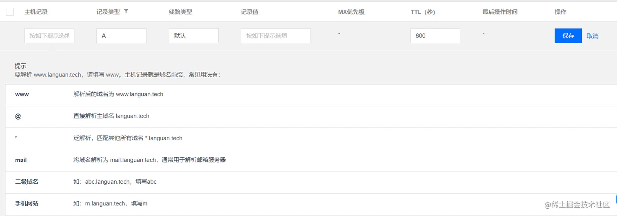Open the 记录类型 dropdown showing A
The height and width of the screenshot is (216, 617).
[122, 36]
